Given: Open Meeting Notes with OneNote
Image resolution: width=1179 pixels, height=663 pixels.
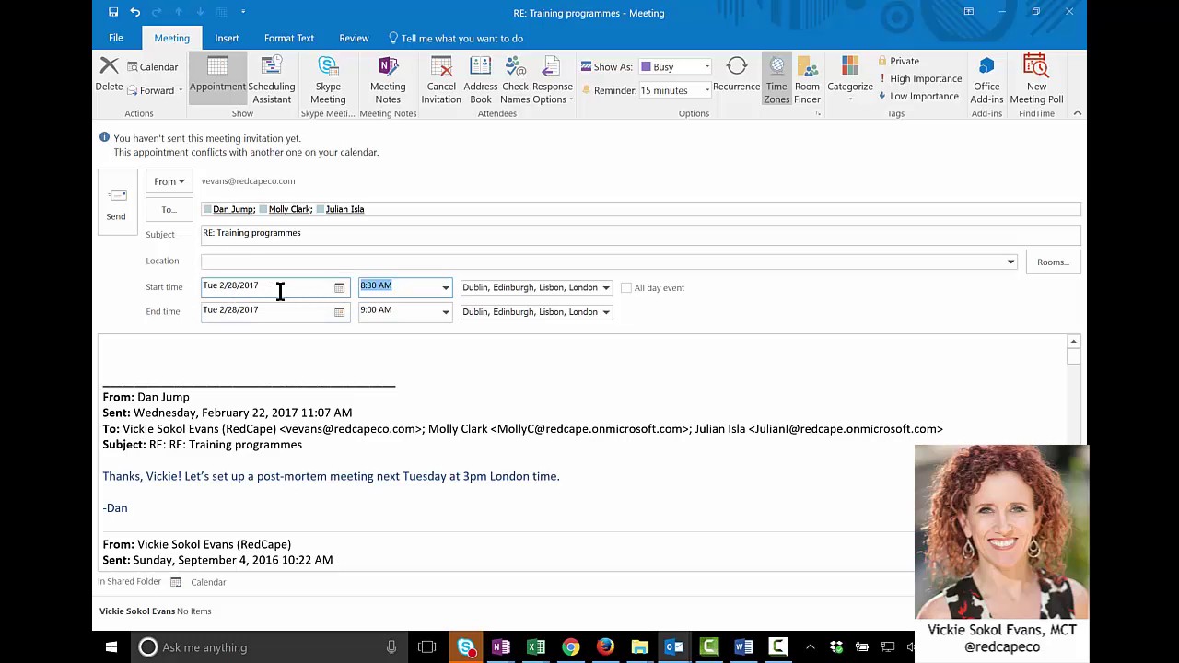Looking at the screenshot, I should (x=388, y=80).
